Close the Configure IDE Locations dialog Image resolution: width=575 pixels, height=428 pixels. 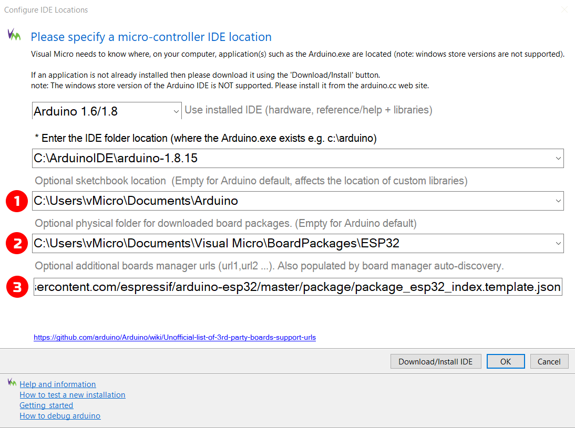pyautogui.click(x=564, y=9)
